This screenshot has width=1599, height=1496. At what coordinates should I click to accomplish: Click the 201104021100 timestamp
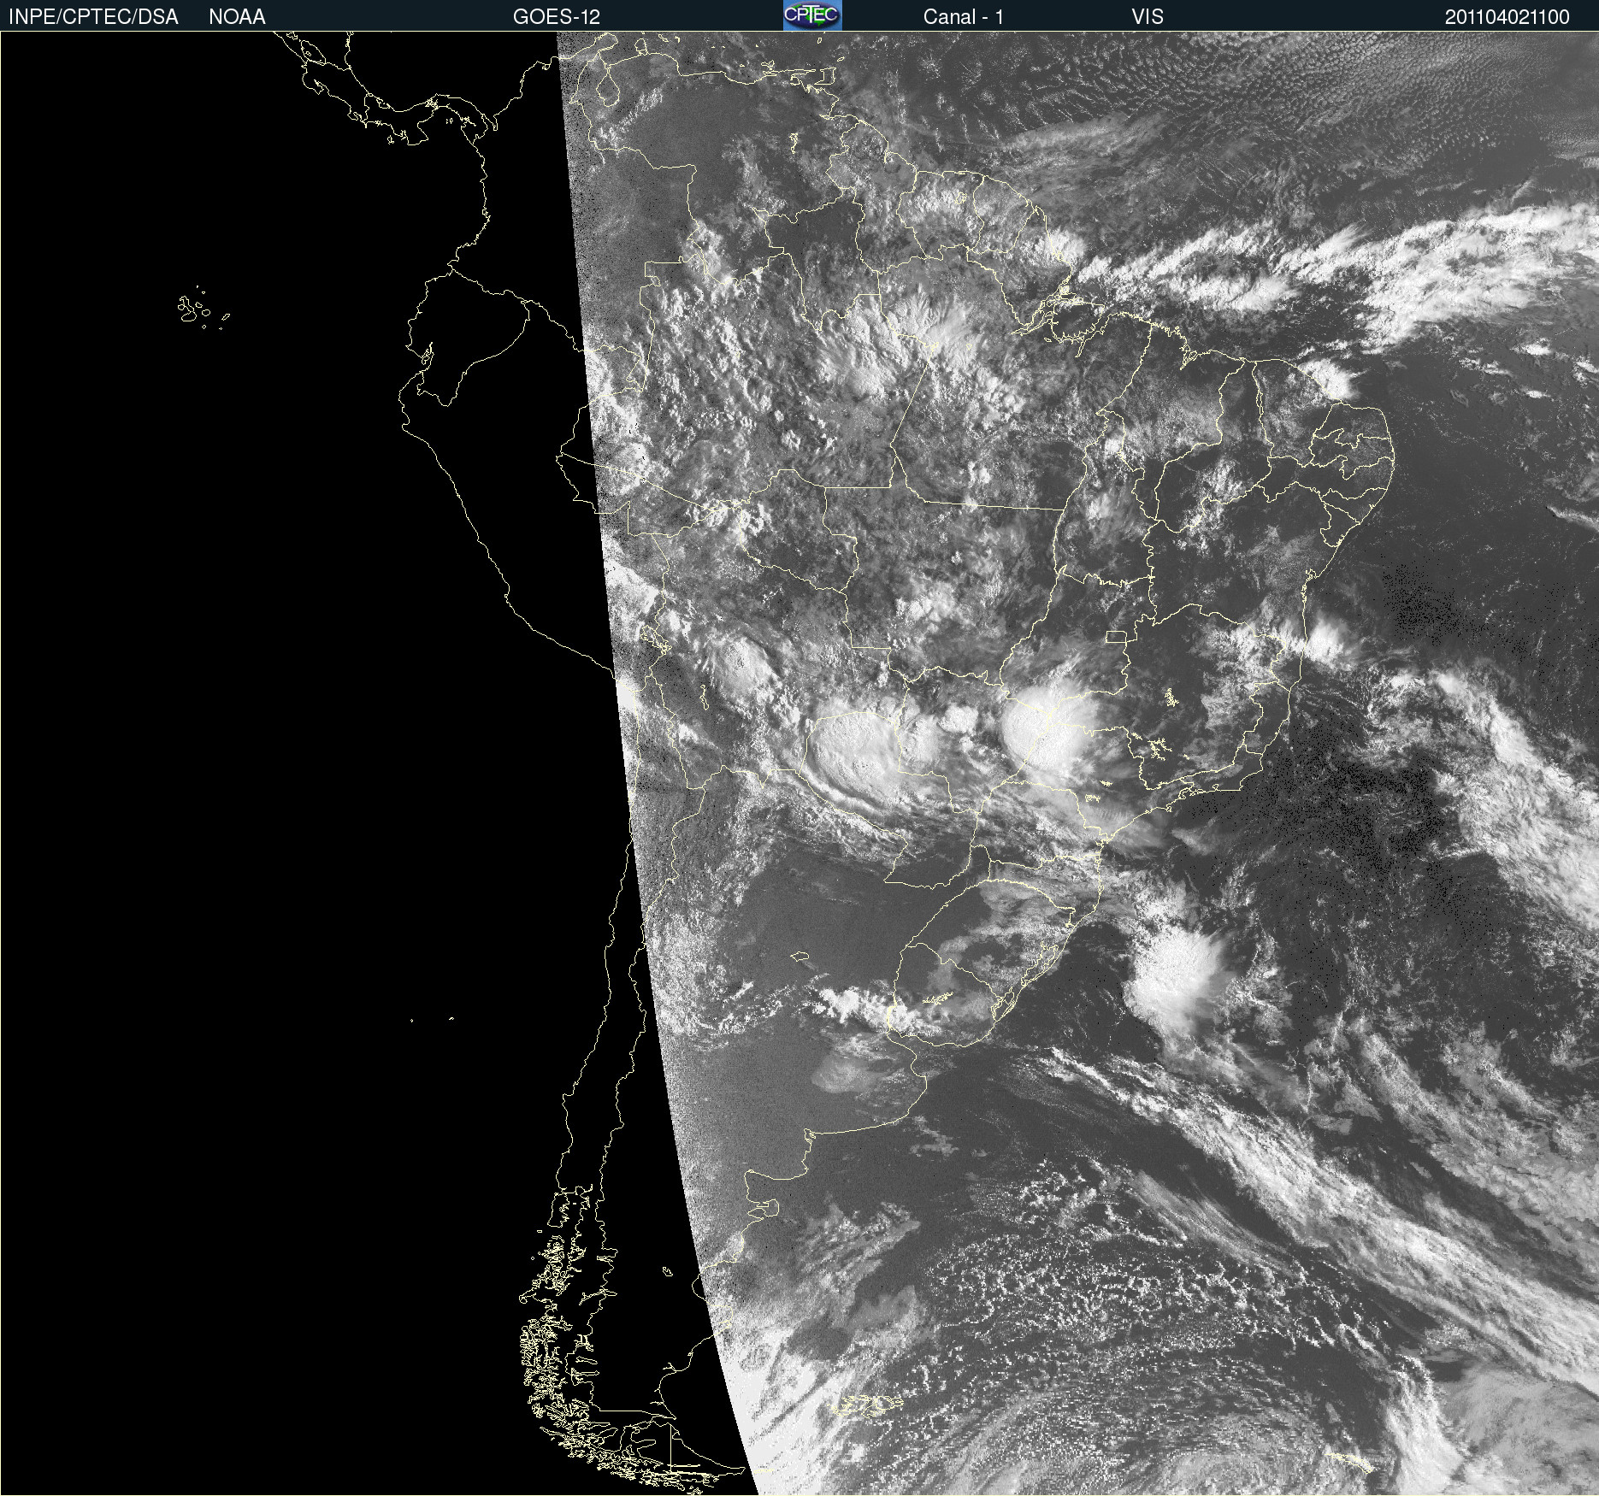(x=1507, y=17)
